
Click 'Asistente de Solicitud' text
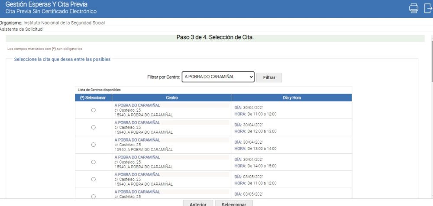pos(21,29)
